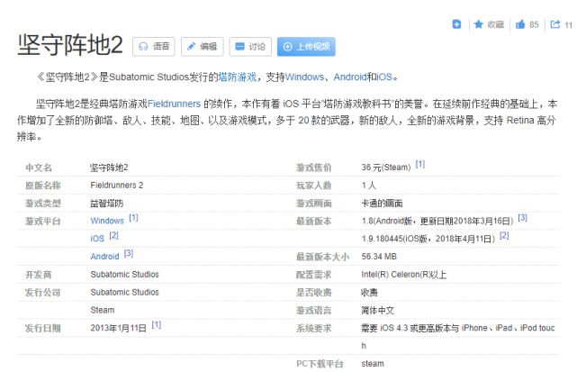Click reference [2] after iOS version date
This screenshot has width=577, height=372.
point(504,235)
